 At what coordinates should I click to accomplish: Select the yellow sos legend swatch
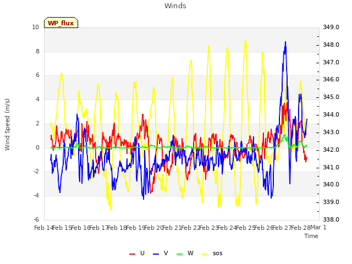(205, 254)
